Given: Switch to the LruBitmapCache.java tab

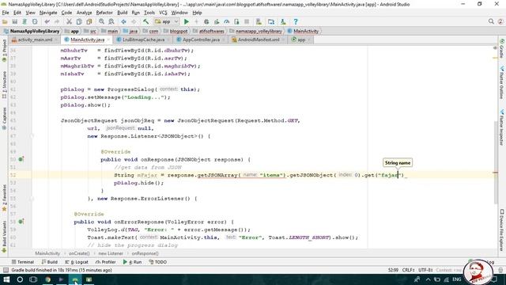Looking at the screenshot, I should [x=143, y=40].
